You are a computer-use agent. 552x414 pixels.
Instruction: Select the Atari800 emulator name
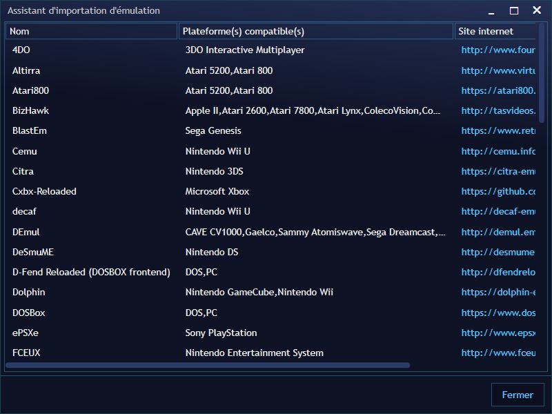point(30,90)
